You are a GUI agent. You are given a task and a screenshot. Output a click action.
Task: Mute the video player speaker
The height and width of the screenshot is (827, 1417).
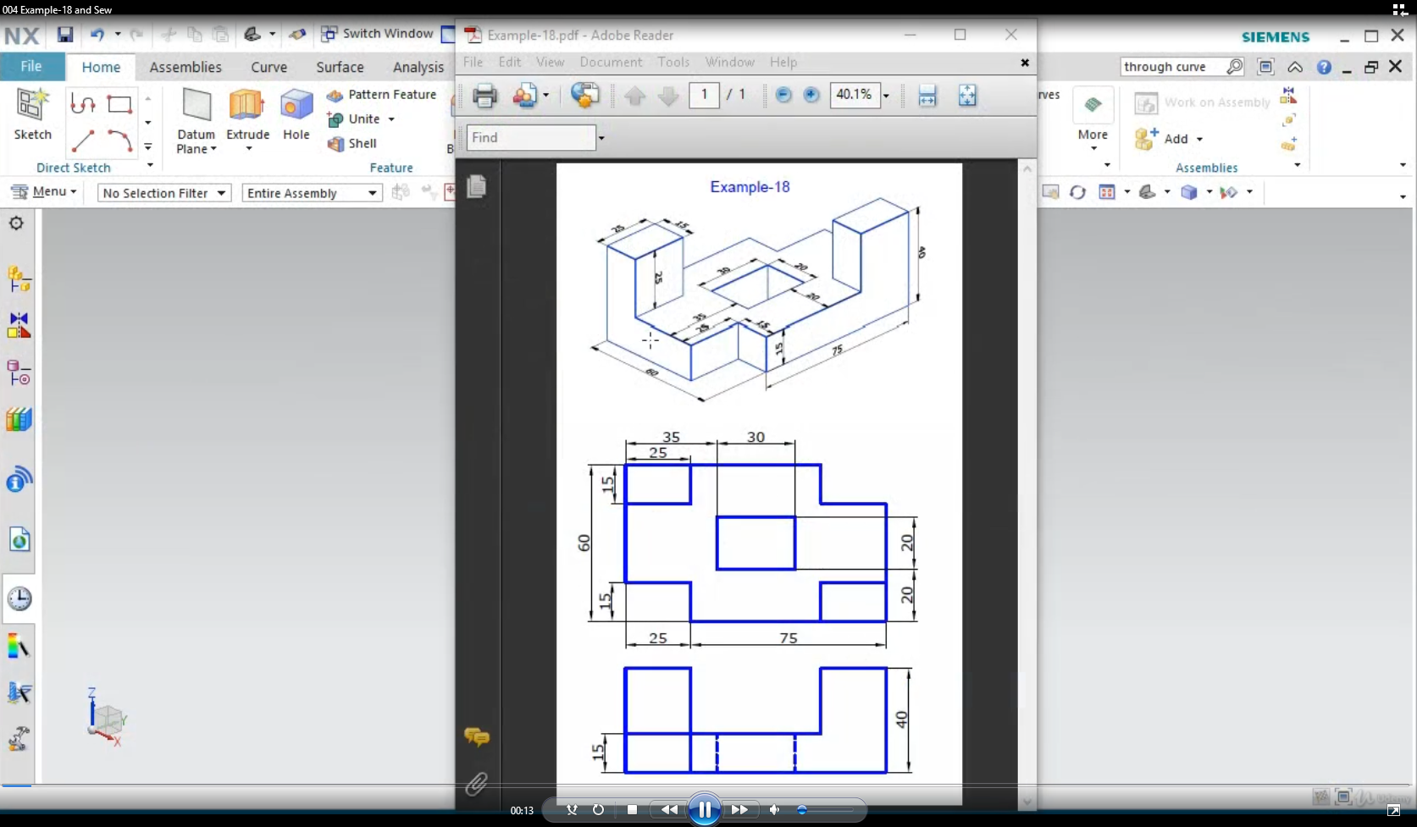(x=774, y=810)
